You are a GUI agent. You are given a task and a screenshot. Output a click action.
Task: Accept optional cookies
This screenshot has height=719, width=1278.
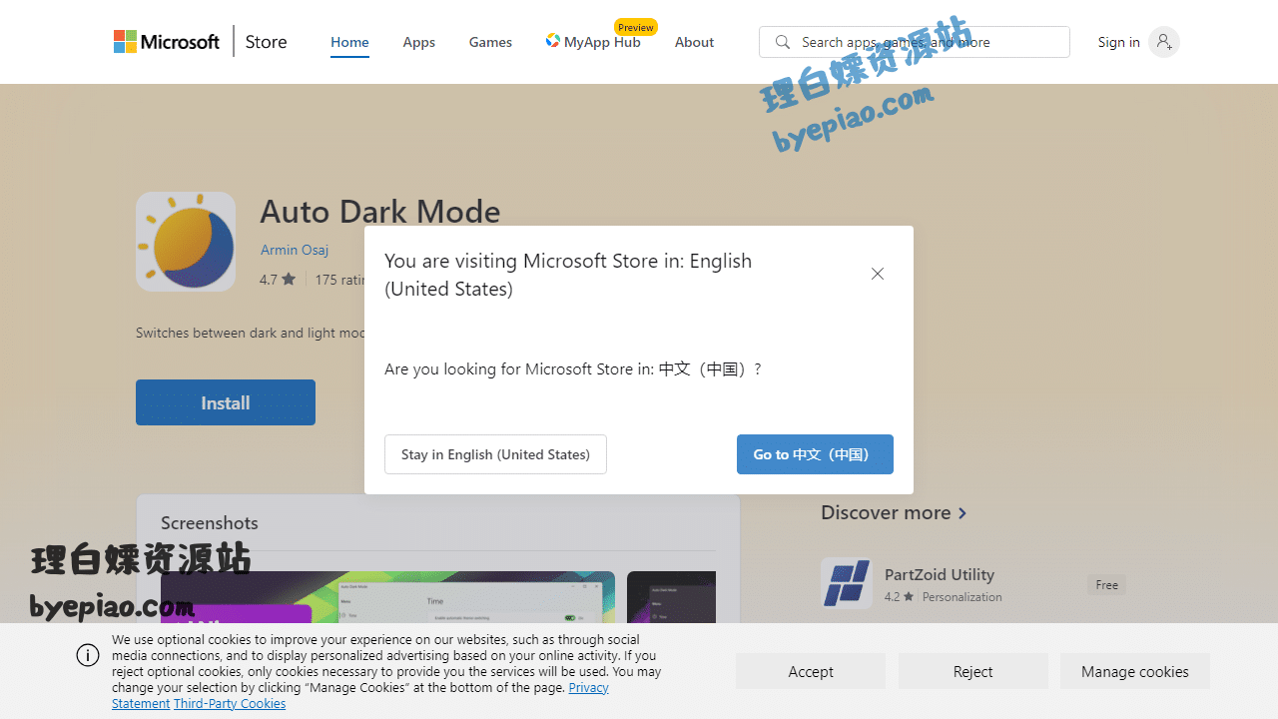pyautogui.click(x=811, y=671)
